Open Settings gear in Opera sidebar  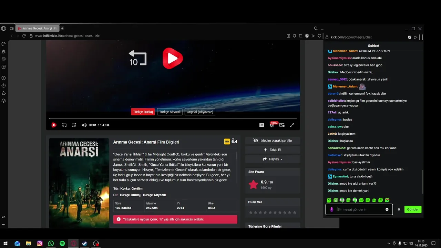point(3,101)
